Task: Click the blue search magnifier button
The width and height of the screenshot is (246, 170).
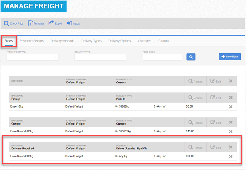Action: (191, 57)
